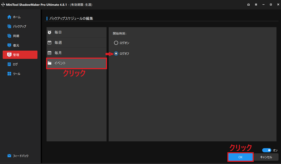Click the Restore (復元) sidebar icon
The image size is (281, 164).
tap(9, 45)
